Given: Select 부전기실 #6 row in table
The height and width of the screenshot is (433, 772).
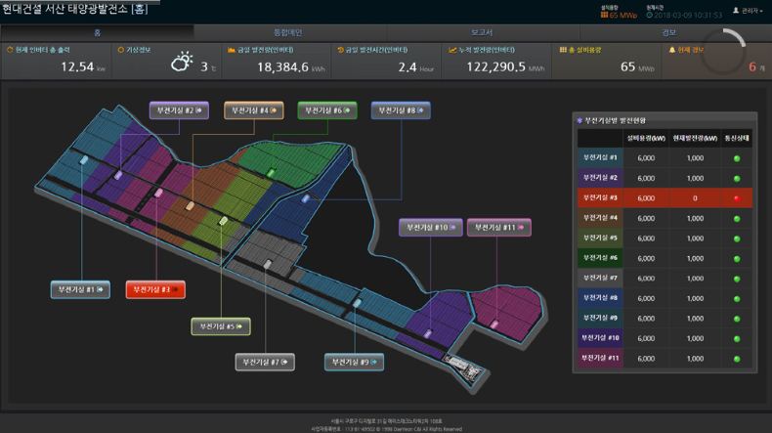Looking at the screenshot, I should coord(665,258).
